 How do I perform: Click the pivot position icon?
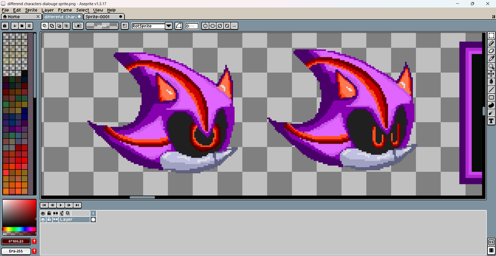[125, 26]
